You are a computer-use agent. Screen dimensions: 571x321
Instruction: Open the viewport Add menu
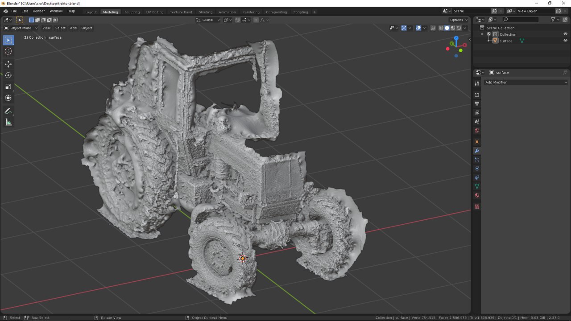(73, 28)
